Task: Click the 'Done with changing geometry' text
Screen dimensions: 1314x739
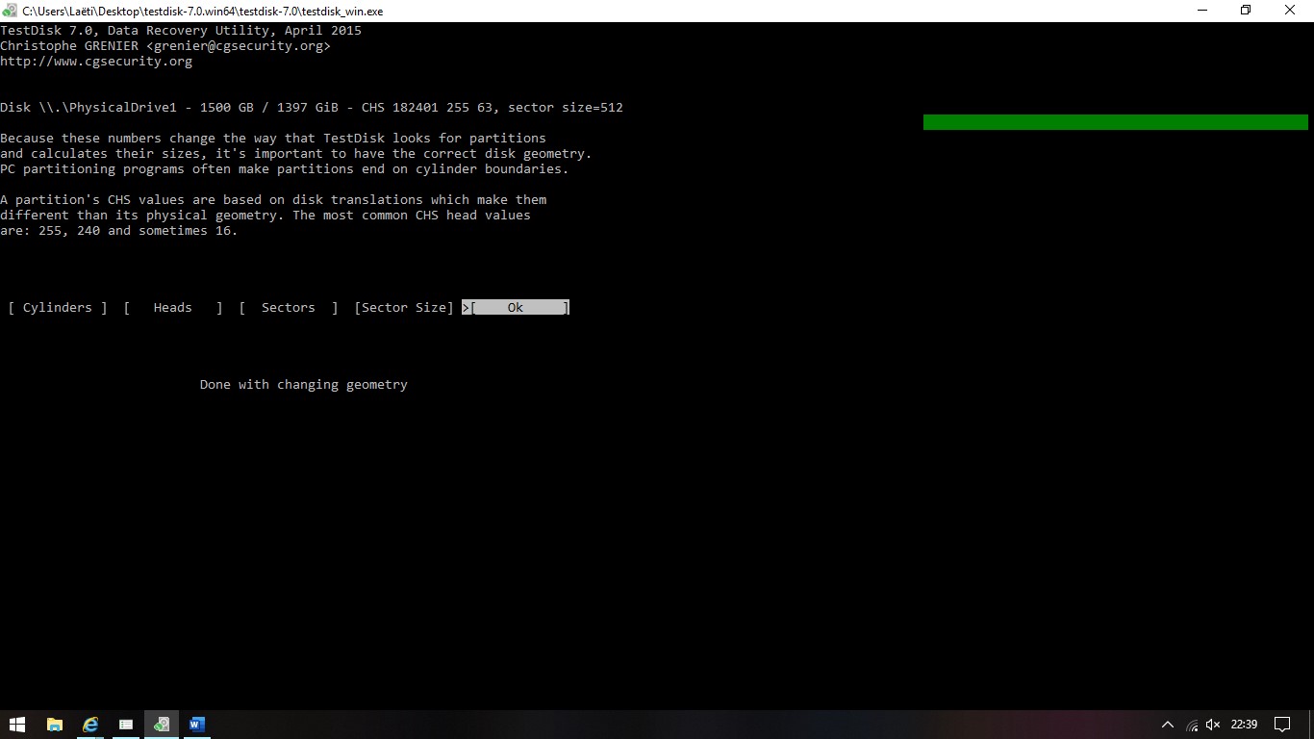Action: (304, 385)
